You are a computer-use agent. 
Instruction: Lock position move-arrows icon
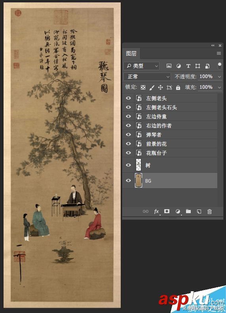coord(160,88)
